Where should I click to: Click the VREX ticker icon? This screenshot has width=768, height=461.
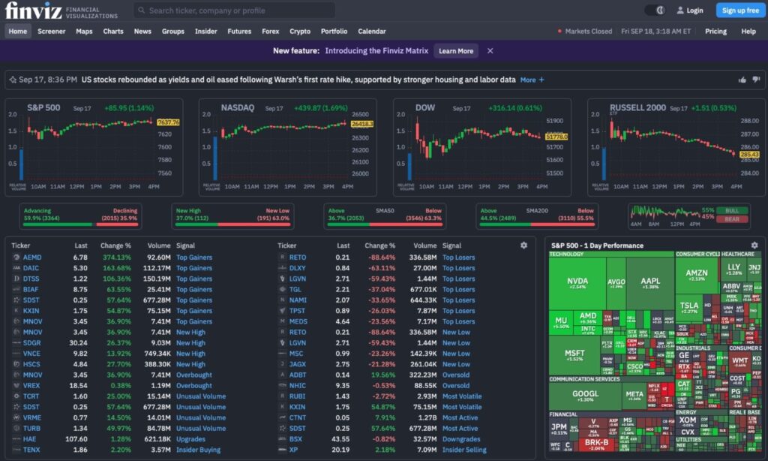point(16,385)
